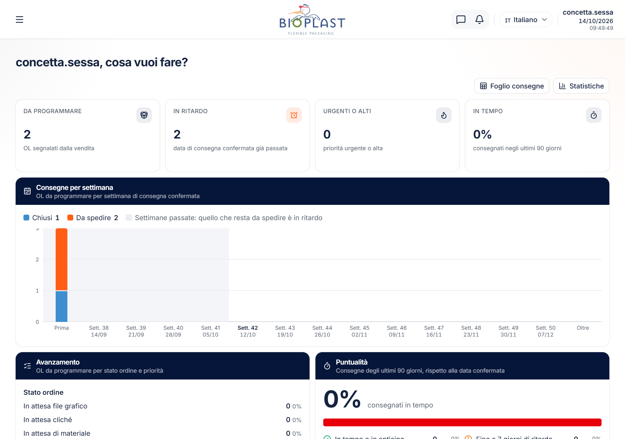Open Foglio consegne
Image resolution: width=625 pixels, height=439 pixels.
click(x=512, y=86)
